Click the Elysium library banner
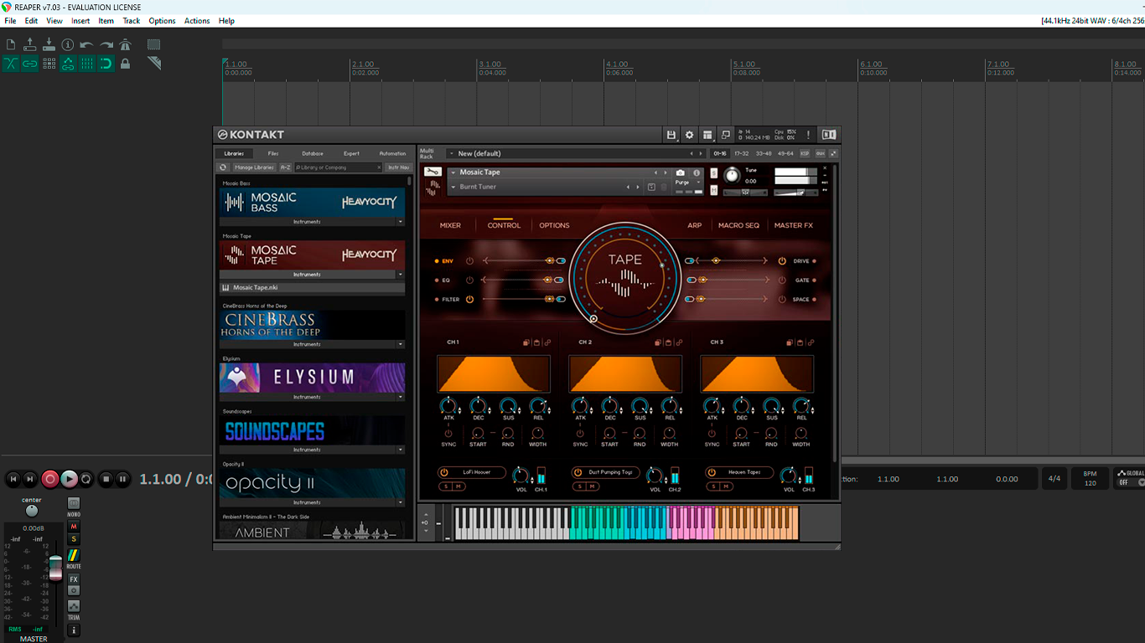Viewport: 1145px width, 643px height. (x=312, y=378)
